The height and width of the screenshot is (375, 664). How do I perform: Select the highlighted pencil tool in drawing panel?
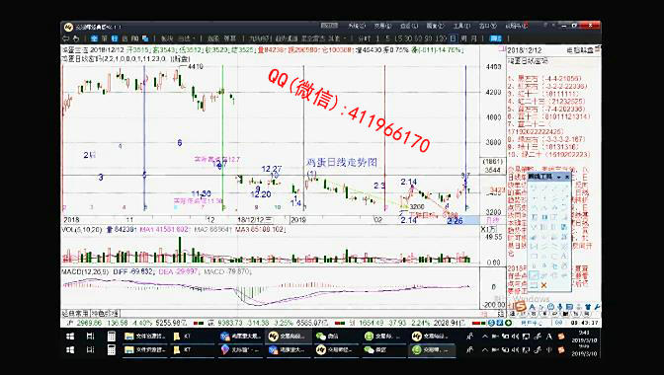tap(534, 275)
